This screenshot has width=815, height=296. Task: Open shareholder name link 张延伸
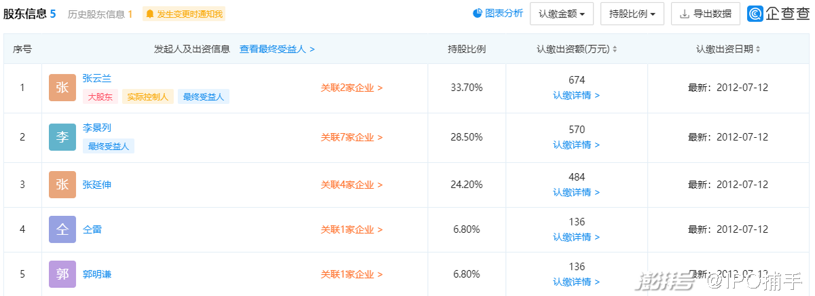coord(96,185)
